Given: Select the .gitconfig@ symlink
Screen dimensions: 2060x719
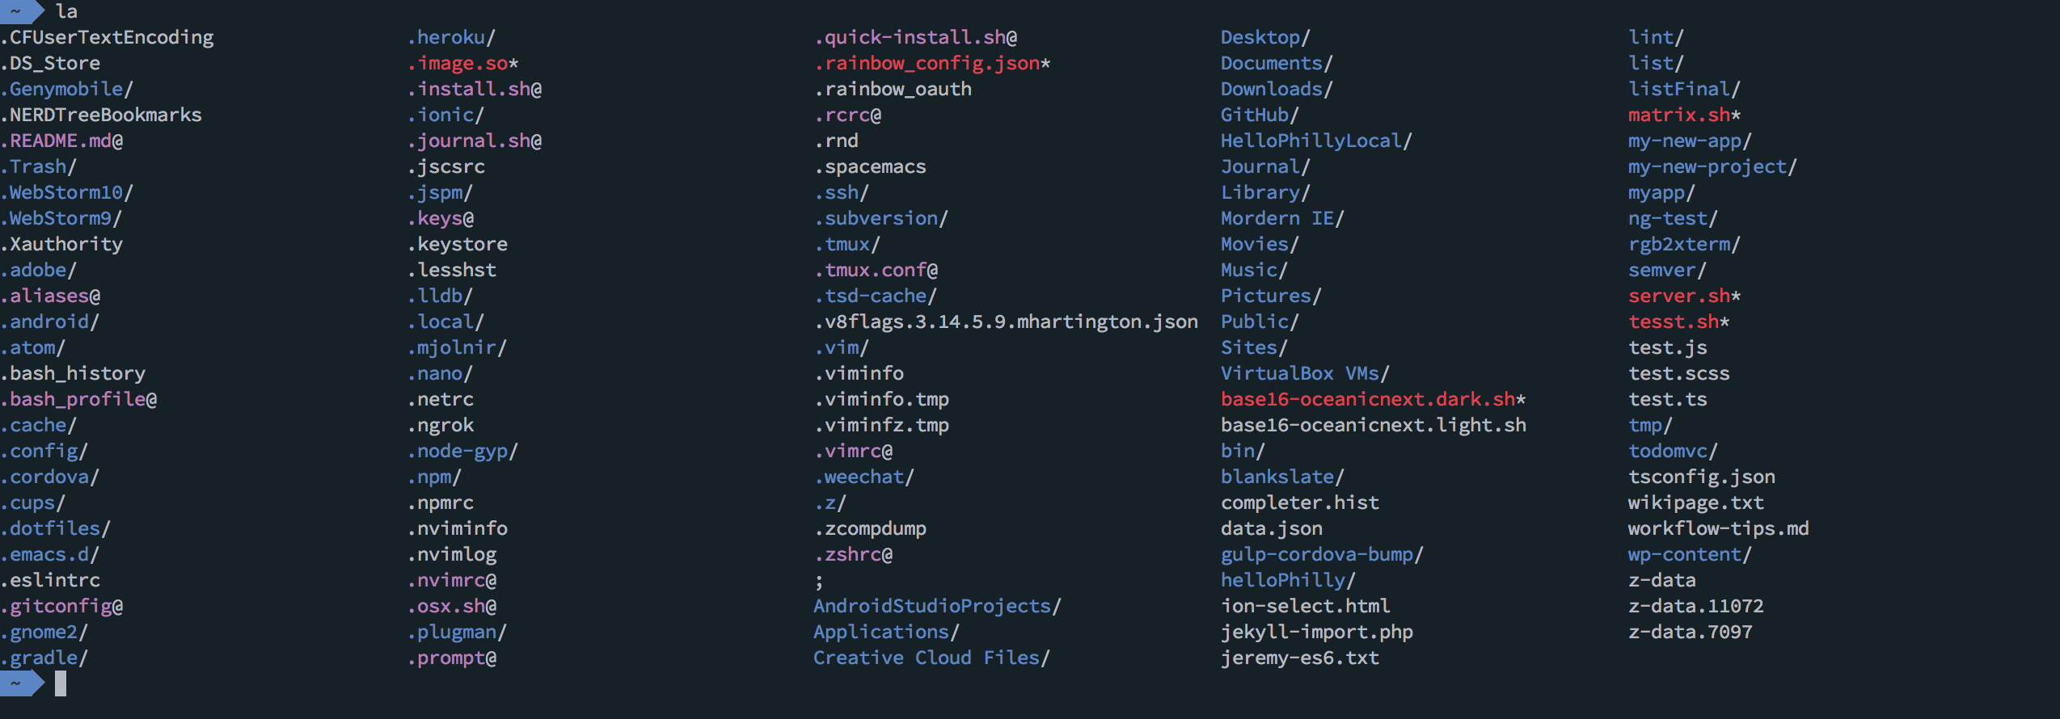Looking at the screenshot, I should pos(62,606).
